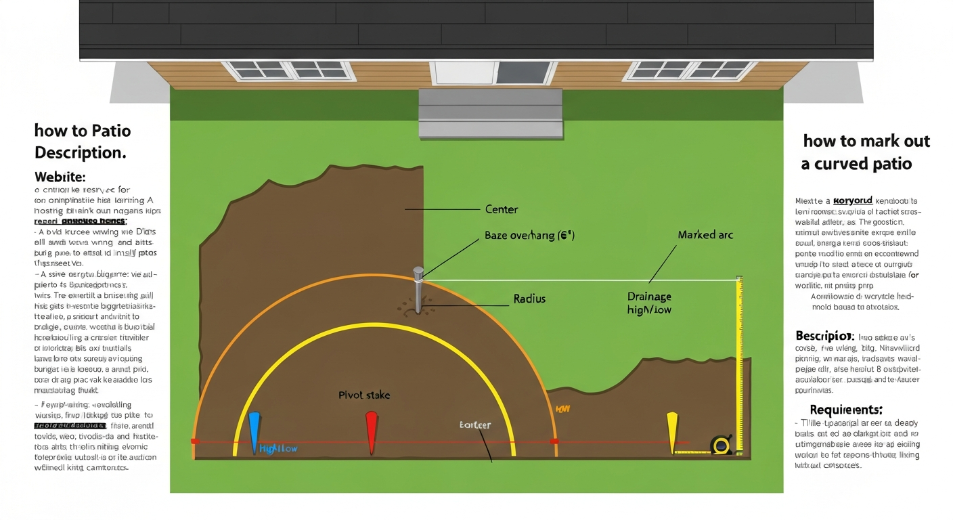Viewport: 953px width, 520px height.
Task: Click the "Center" label
Action: click(502, 210)
